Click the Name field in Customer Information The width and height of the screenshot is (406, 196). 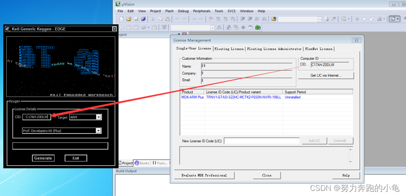pyautogui.click(x=247, y=66)
